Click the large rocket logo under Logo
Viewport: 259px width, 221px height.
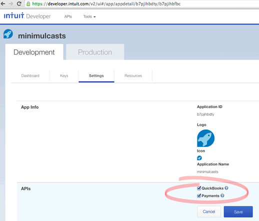point(205,138)
